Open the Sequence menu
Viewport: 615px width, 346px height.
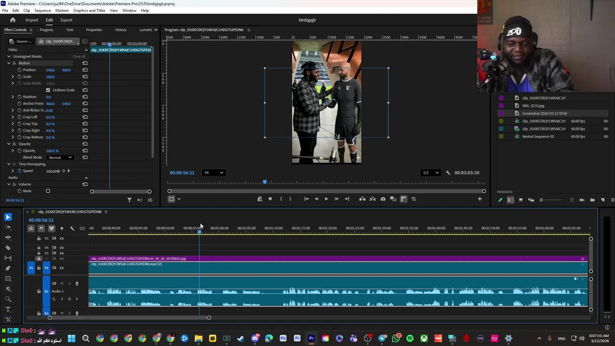(x=43, y=11)
